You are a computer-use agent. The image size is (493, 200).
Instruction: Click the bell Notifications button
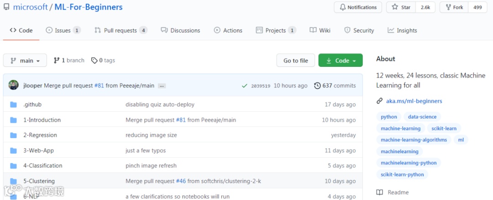(x=358, y=7)
